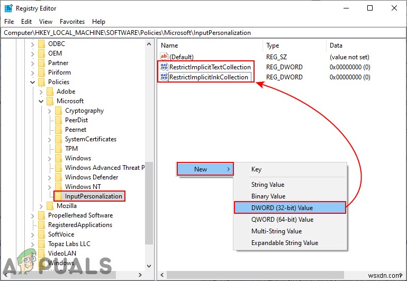
Task: Choose Key from the New submenu
Action: tap(290, 169)
